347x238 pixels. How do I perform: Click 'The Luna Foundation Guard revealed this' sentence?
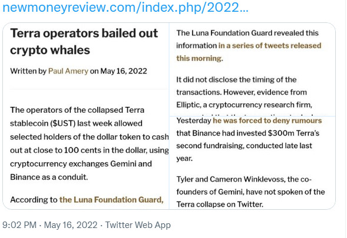(247, 33)
